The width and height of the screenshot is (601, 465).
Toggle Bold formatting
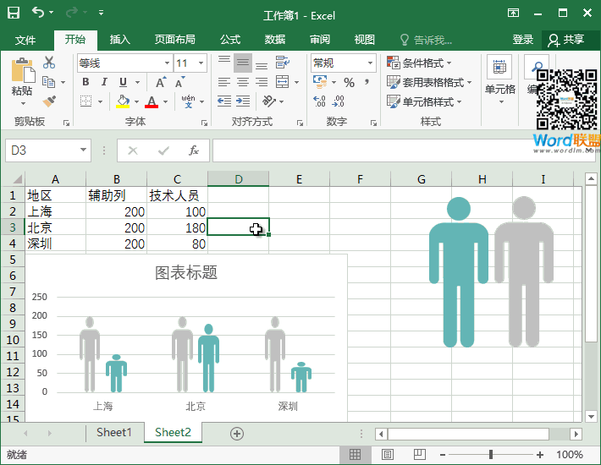(85, 82)
